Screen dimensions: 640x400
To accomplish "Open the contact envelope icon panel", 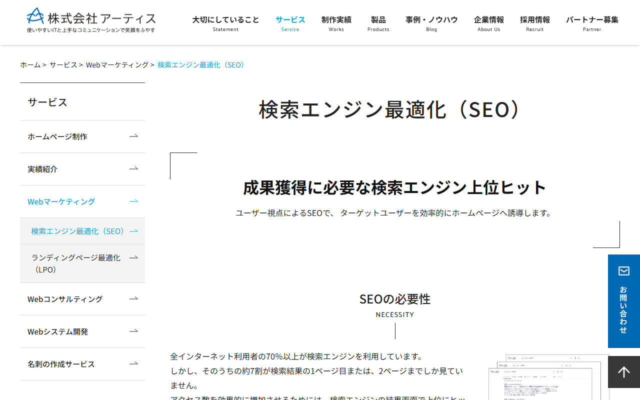I will (623, 270).
